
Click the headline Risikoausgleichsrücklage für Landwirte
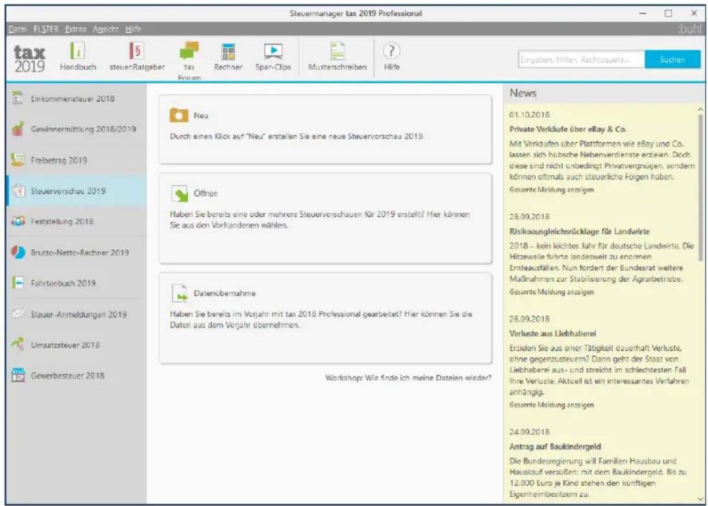(580, 231)
